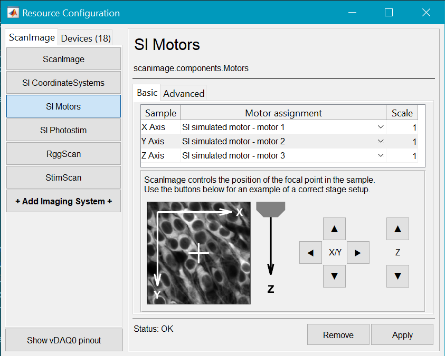Open the Advanced tab of SI Motors

(183, 93)
